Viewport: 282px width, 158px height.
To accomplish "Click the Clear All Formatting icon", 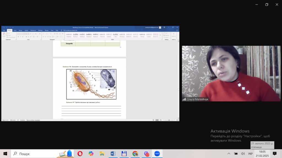I will coord(40,34).
